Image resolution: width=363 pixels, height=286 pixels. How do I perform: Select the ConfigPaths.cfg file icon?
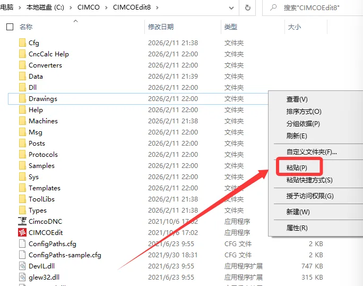22,244
